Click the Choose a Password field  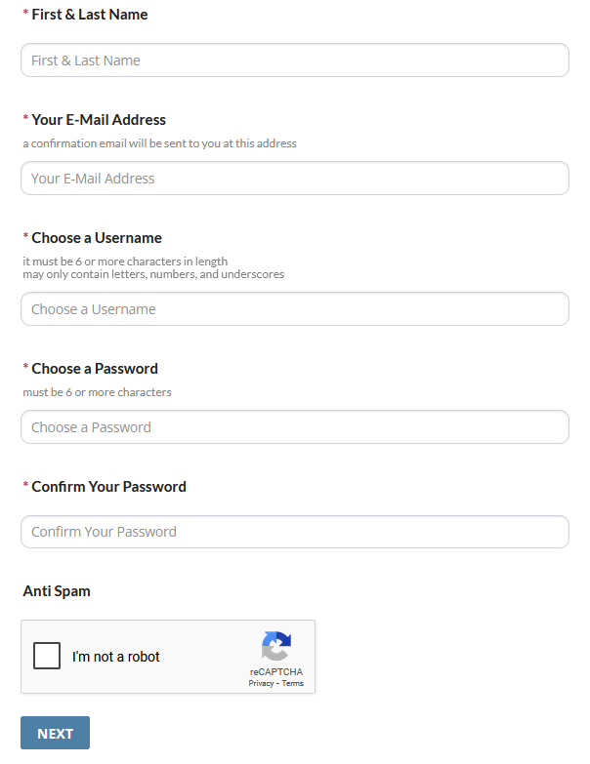(294, 427)
